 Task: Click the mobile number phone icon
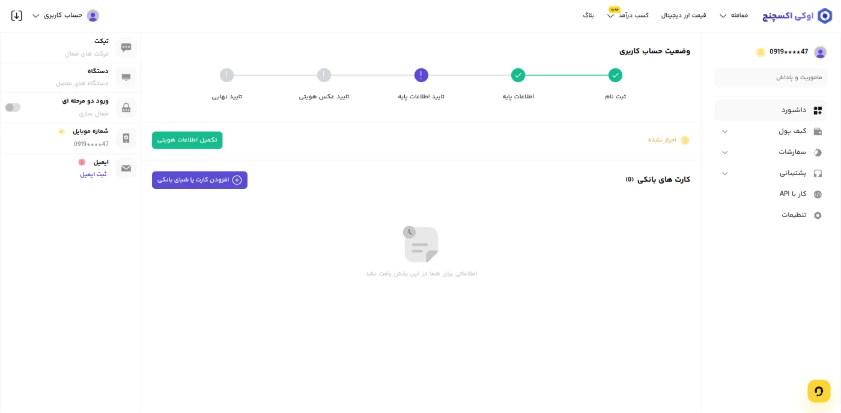pos(126,138)
